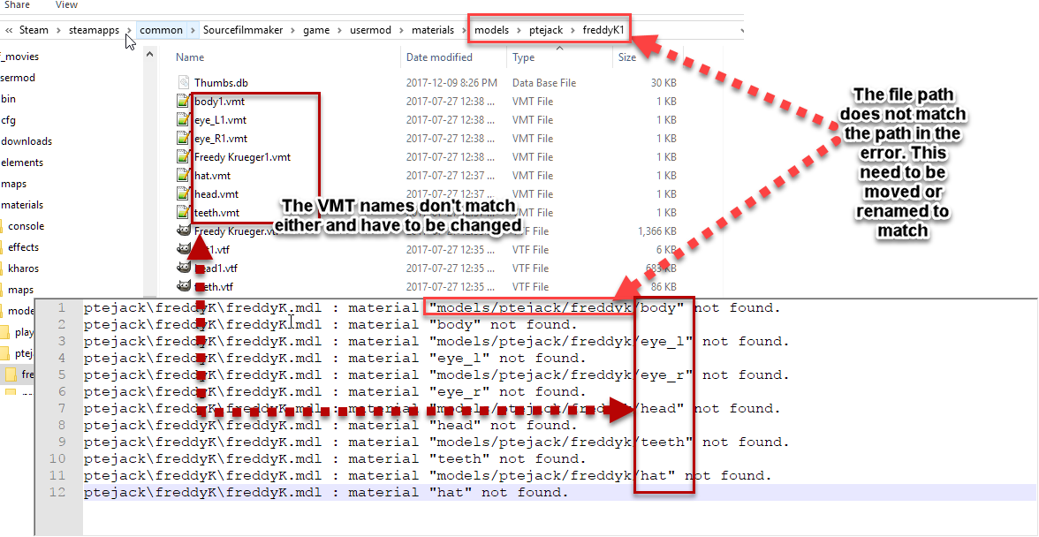Select the teeth.vtf file icon
This screenshot has height=537, width=1039.
pos(184,286)
